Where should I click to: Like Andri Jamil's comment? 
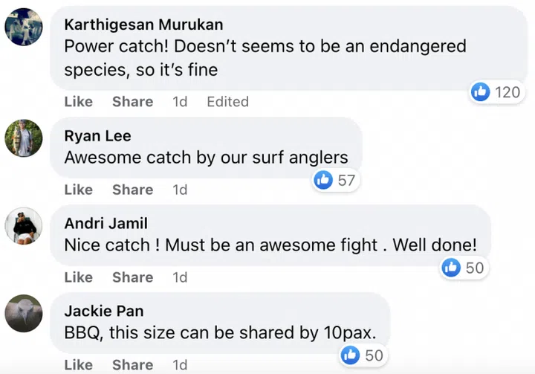point(78,277)
